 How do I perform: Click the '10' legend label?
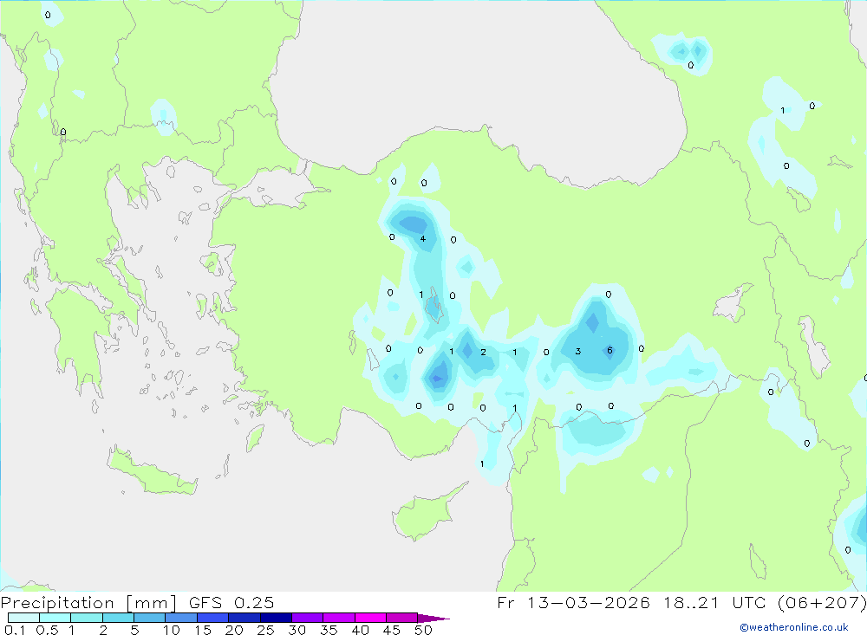172,630
